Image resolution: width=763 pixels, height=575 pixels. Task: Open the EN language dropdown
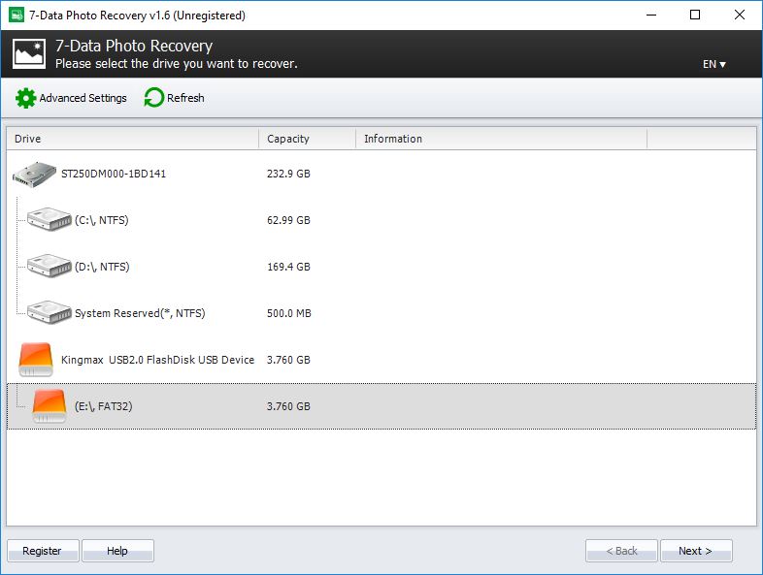tap(713, 64)
